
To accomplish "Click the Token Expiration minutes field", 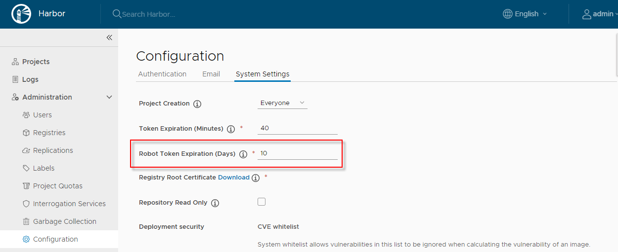I will coord(298,128).
